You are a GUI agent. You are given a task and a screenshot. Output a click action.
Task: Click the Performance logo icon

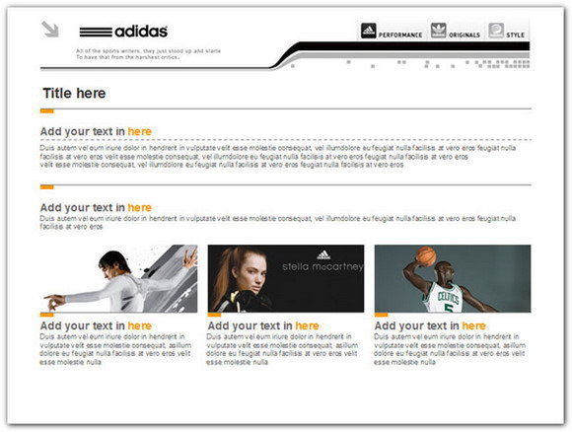coord(369,31)
